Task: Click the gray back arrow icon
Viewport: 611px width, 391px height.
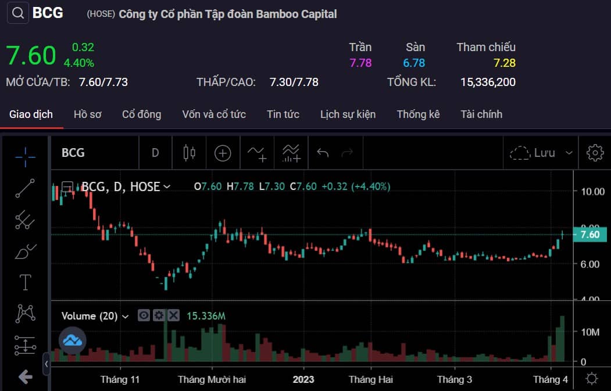Action: point(26,376)
